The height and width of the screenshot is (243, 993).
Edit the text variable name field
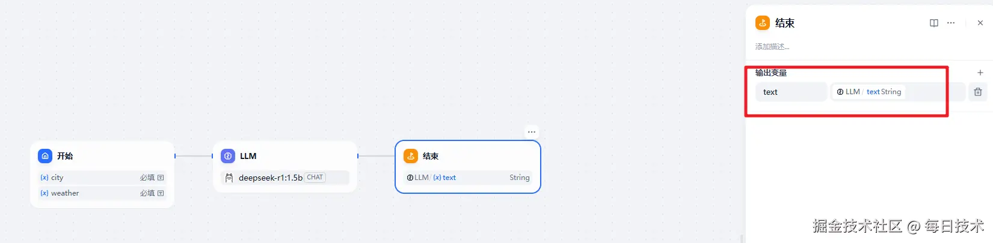[791, 92]
